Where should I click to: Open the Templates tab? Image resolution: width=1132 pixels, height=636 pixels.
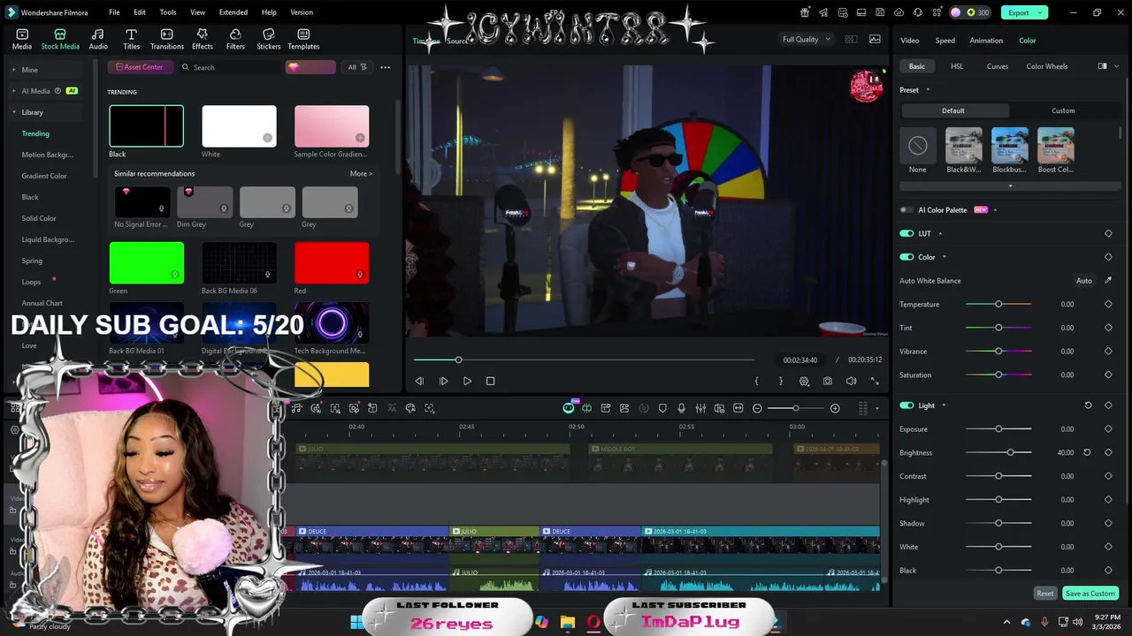tap(303, 39)
